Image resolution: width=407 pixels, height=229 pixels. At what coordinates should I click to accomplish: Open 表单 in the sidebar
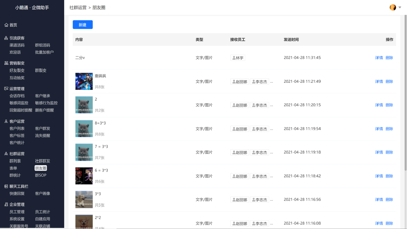coord(13,168)
